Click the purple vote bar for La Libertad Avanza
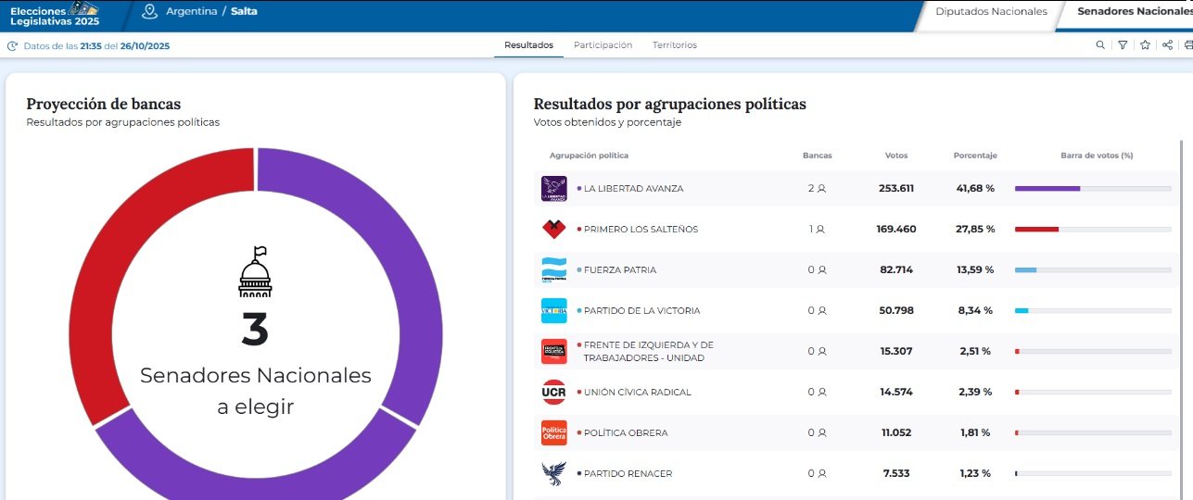1193x500 pixels. click(x=1047, y=189)
